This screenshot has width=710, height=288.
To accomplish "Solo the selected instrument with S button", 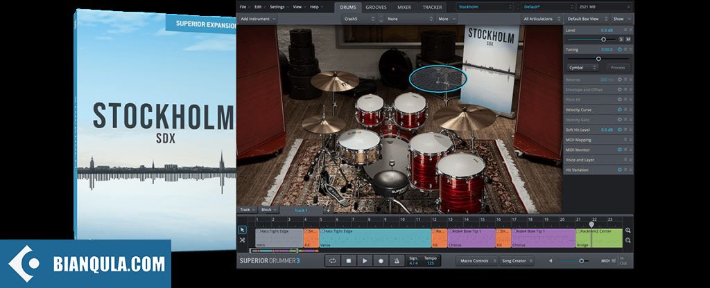I will (621, 39).
